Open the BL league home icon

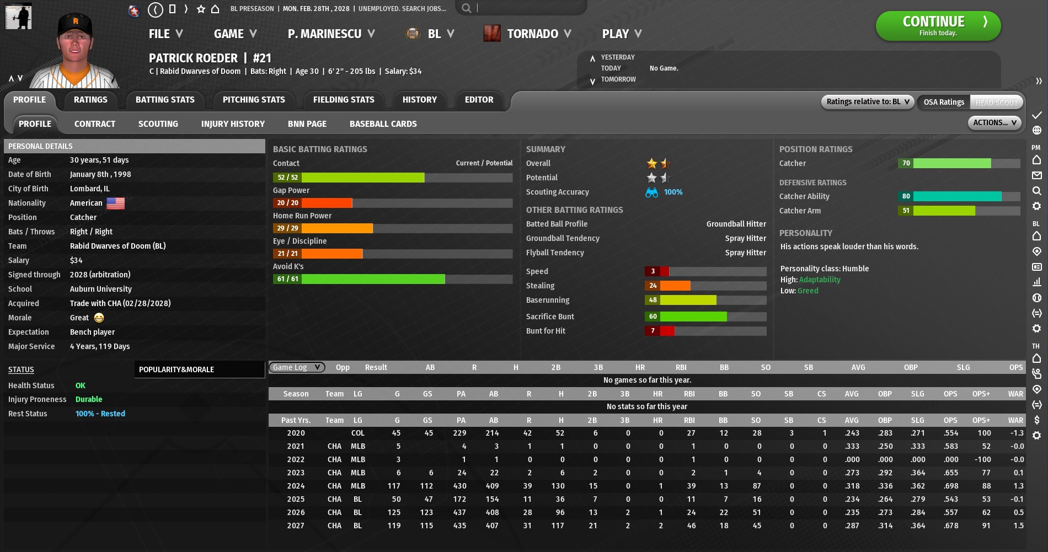click(x=1037, y=236)
